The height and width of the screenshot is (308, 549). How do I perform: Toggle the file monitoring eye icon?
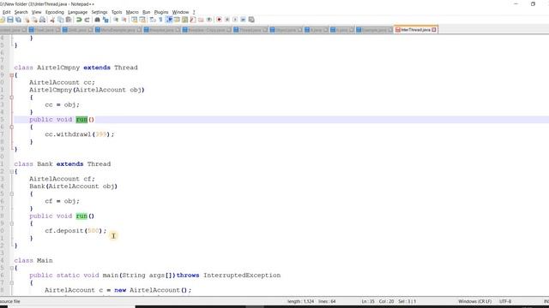[x=209, y=20]
